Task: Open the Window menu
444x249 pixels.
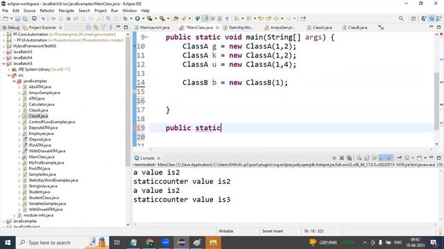Action: (x=130, y=11)
